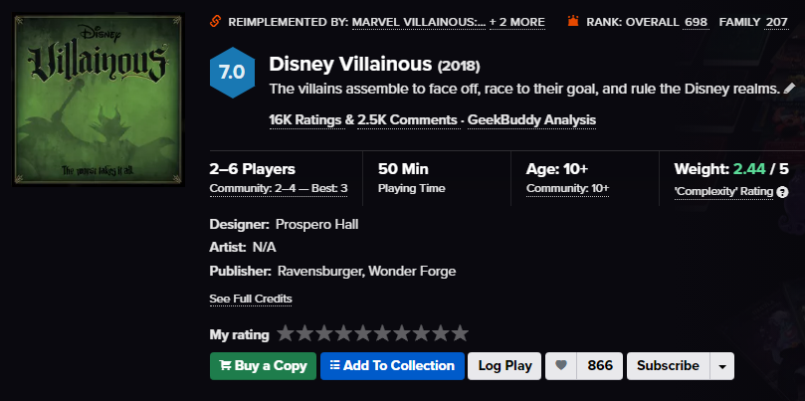Click Add To Collection button
Viewport: 805px width, 401px height.
392,365
